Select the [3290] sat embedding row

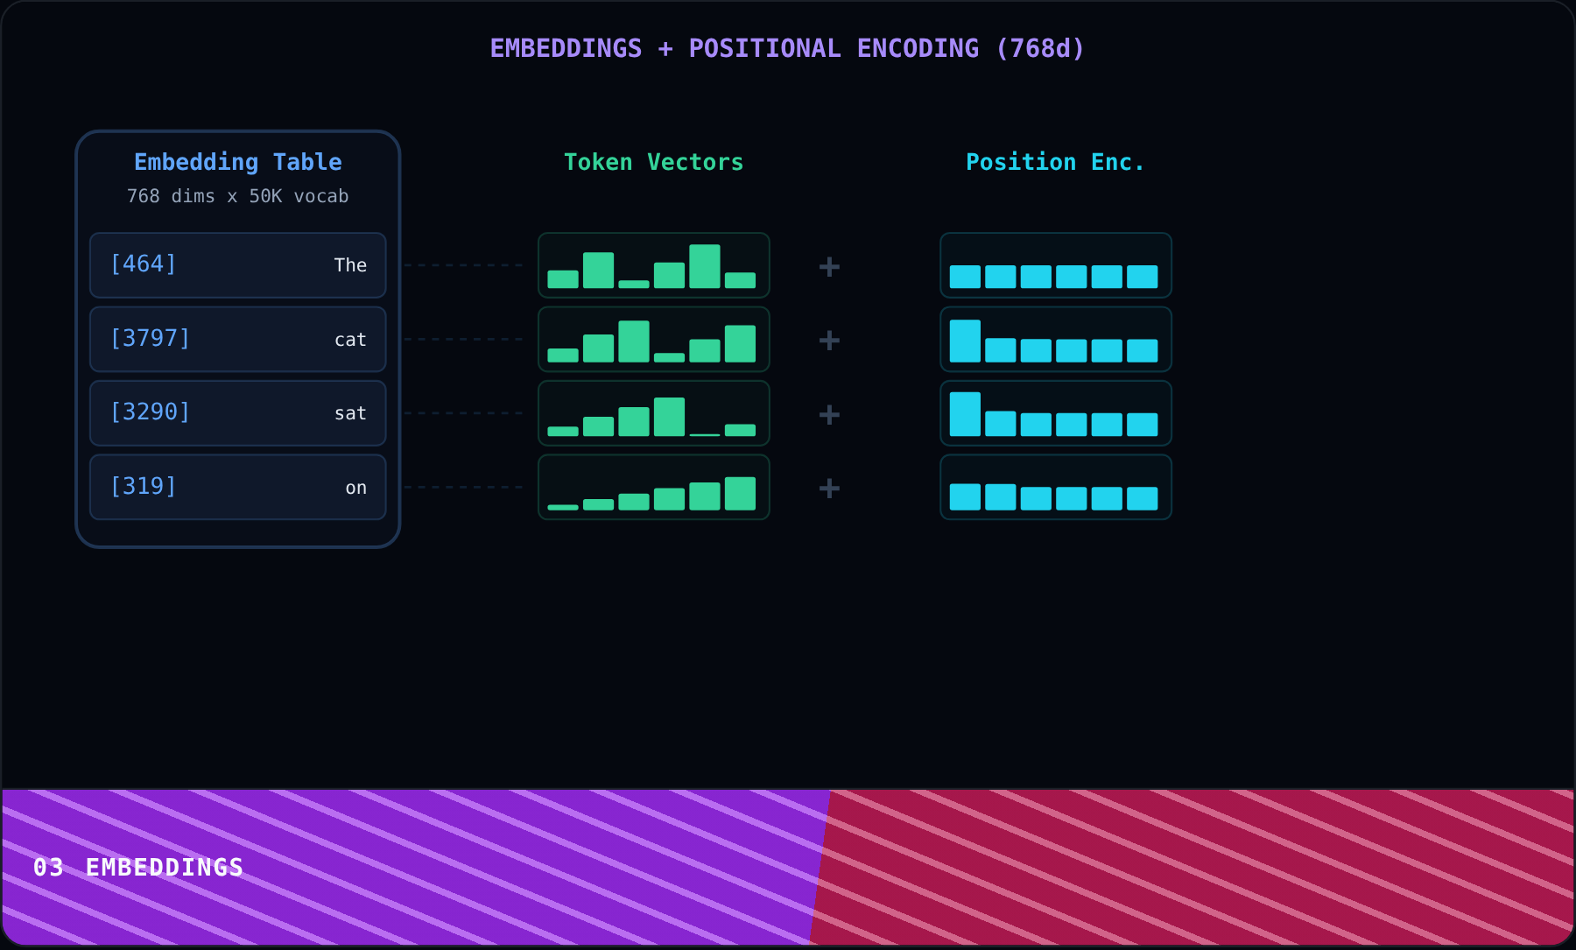pos(237,413)
